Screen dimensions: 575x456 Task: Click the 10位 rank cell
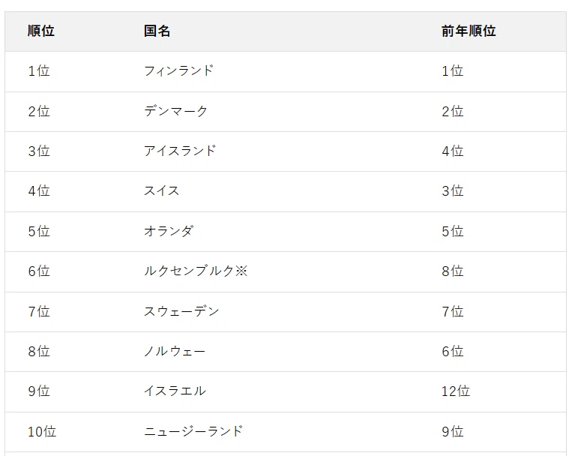pyautogui.click(x=42, y=431)
